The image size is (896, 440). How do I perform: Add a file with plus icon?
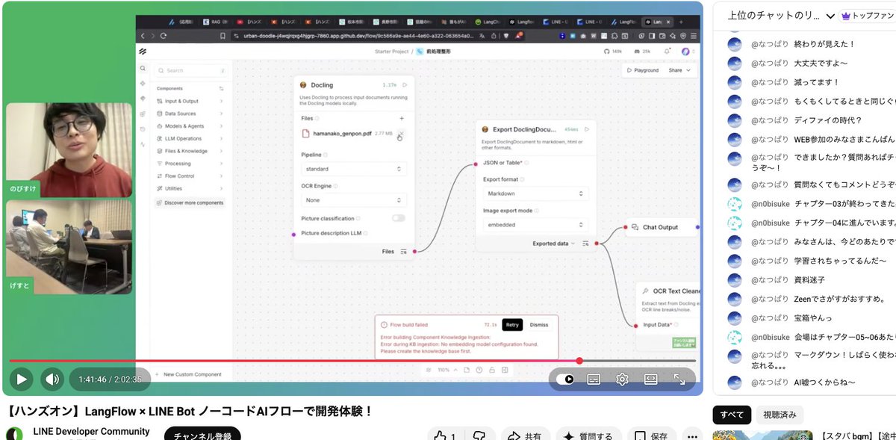[402, 118]
